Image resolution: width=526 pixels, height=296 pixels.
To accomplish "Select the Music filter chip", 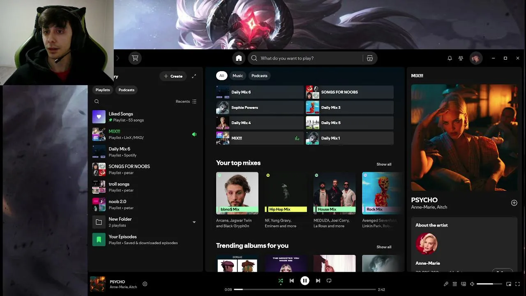I will click(x=238, y=76).
